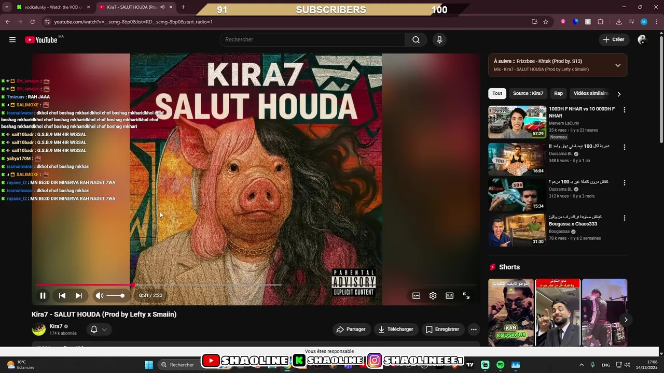This screenshot has width=664, height=373.
Task: Show hidden system tray icons
Action: [582, 365]
